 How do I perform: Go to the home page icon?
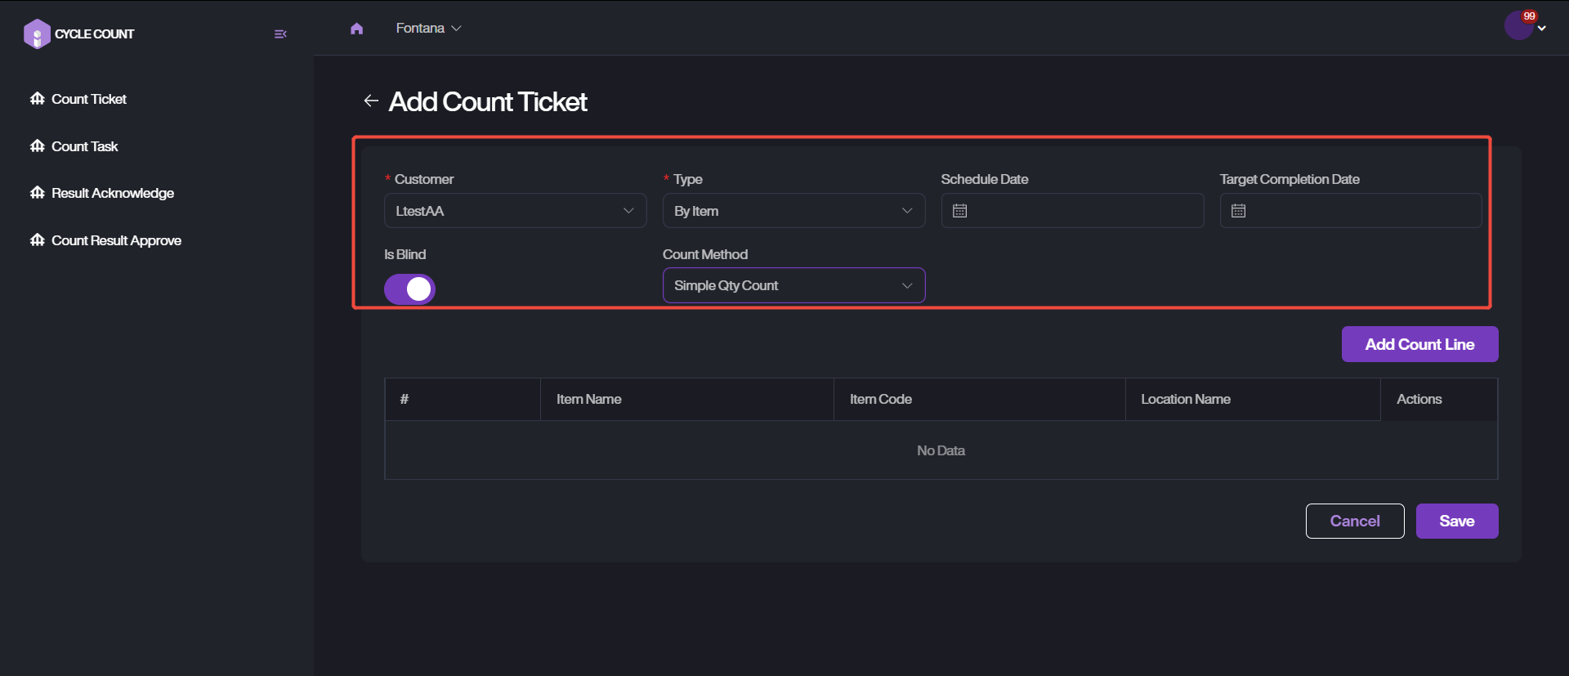pos(356,29)
